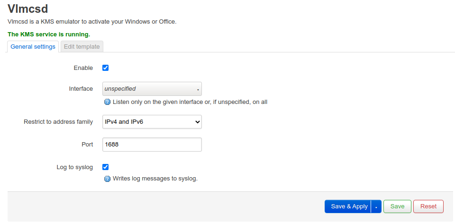This screenshot has width=455, height=223.
Task: Click the "Log to syslog" label
Action: click(x=75, y=167)
